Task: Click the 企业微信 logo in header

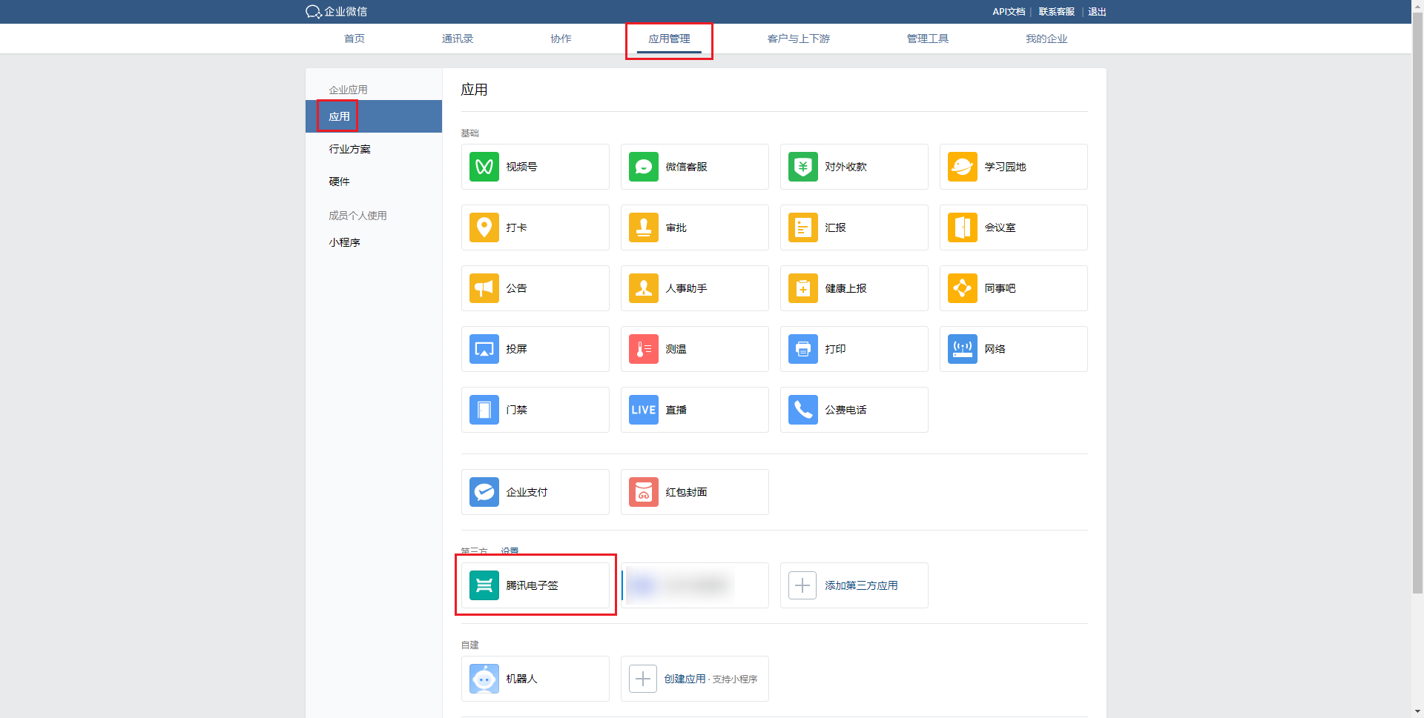Action: tap(336, 12)
